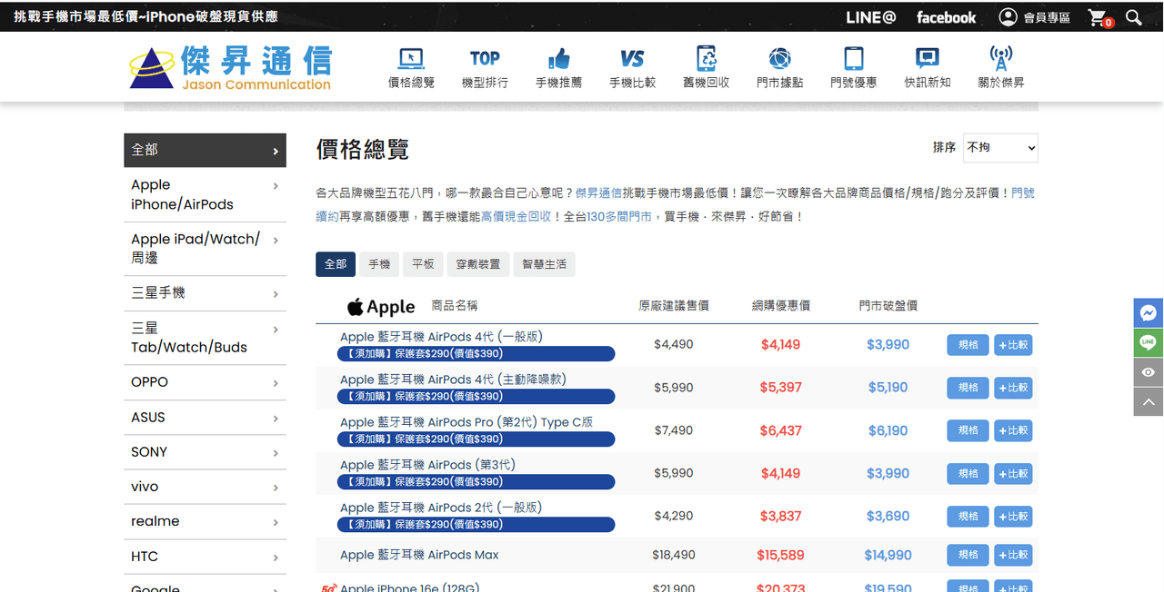Click +比較 for AirPods 4代 (一般版)
This screenshot has width=1164, height=592.
pos(1013,345)
